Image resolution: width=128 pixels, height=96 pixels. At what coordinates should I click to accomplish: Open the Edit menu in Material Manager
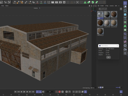(116, 6)
